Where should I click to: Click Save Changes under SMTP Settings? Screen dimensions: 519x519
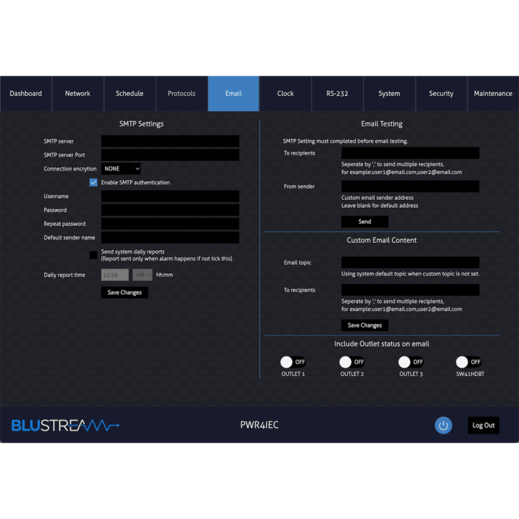(125, 293)
